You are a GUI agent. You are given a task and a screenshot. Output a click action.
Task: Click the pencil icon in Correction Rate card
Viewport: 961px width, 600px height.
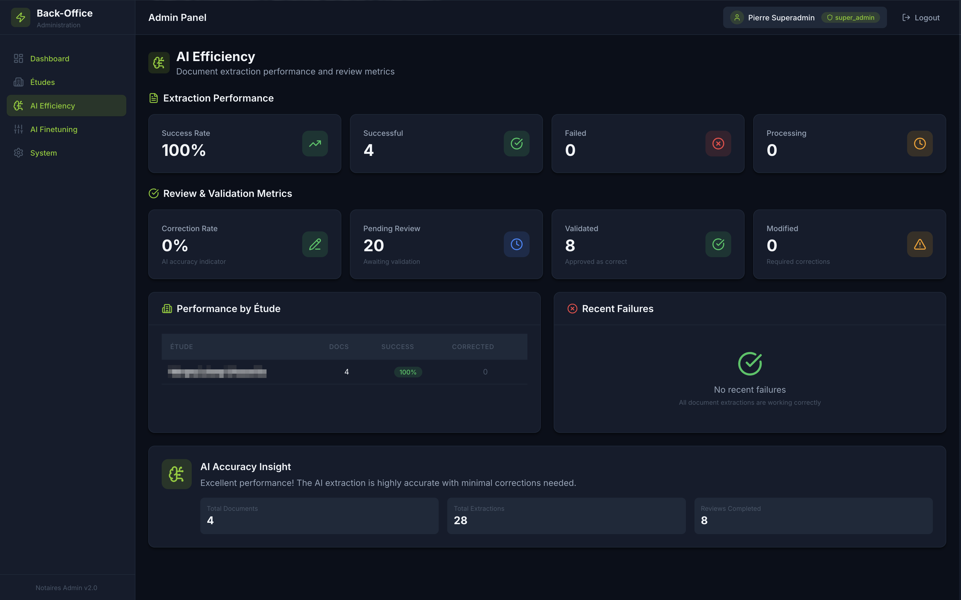point(315,245)
